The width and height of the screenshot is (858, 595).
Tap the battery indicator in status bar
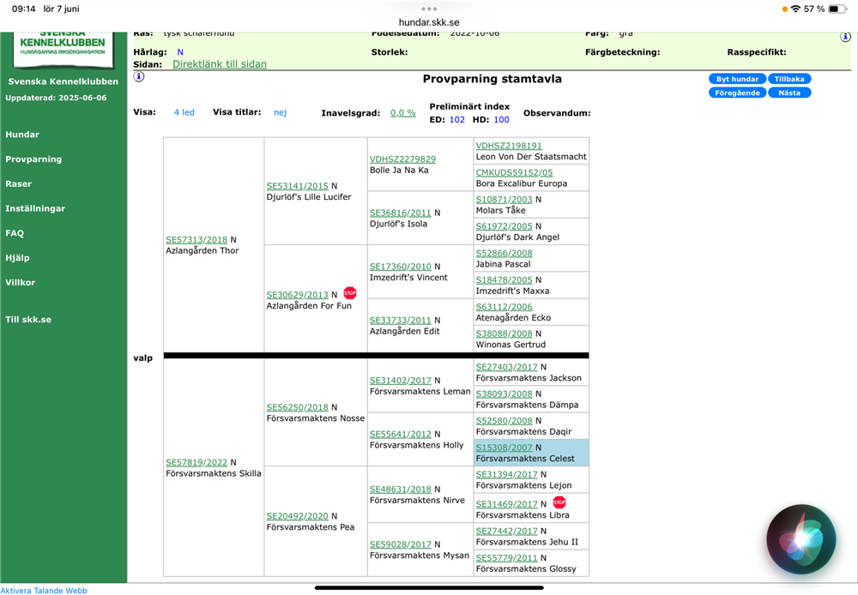(x=837, y=9)
